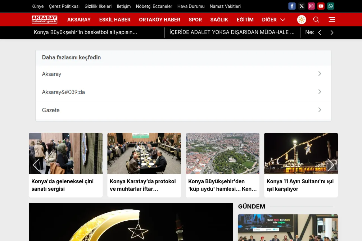Switch to the SPOR section
Screen dimensions: 362x241
(x=195, y=19)
